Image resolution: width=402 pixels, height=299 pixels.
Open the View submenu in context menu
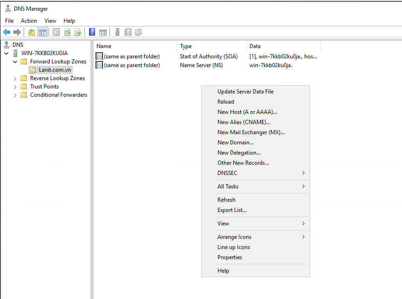[255, 224]
